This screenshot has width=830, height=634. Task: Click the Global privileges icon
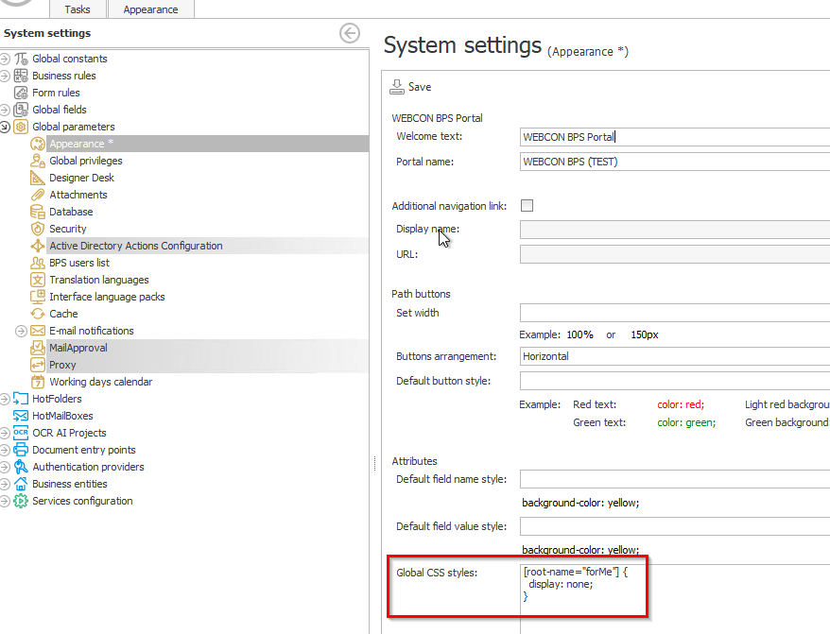click(38, 161)
